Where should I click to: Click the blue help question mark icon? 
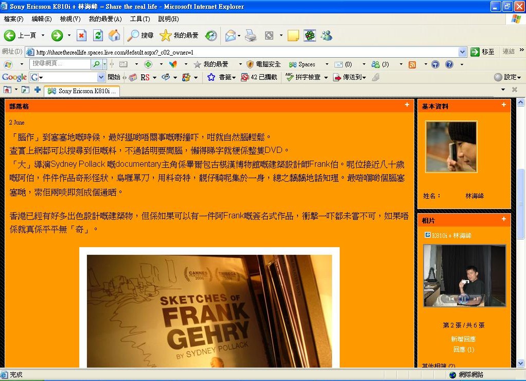coord(449,64)
